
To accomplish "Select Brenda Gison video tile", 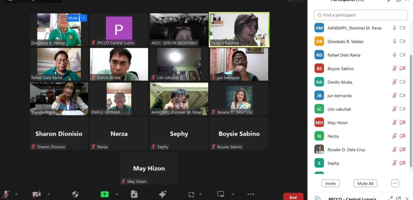I will (x=59, y=99).
